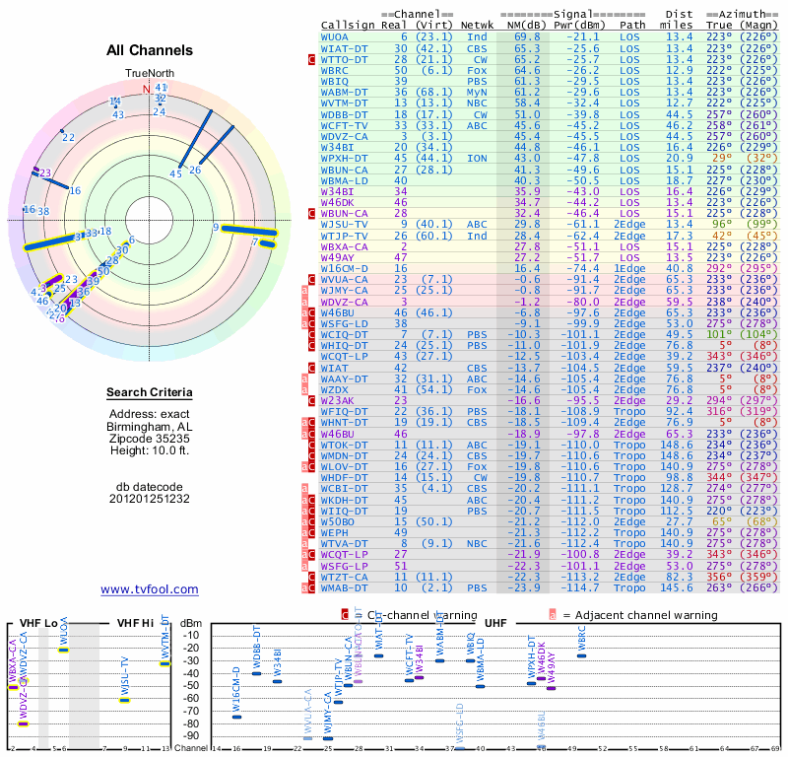Click the Search Criteria heading
The image size is (788, 757).
(x=150, y=392)
